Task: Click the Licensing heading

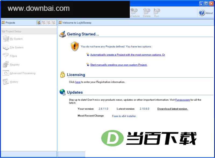Action: pos(76,75)
